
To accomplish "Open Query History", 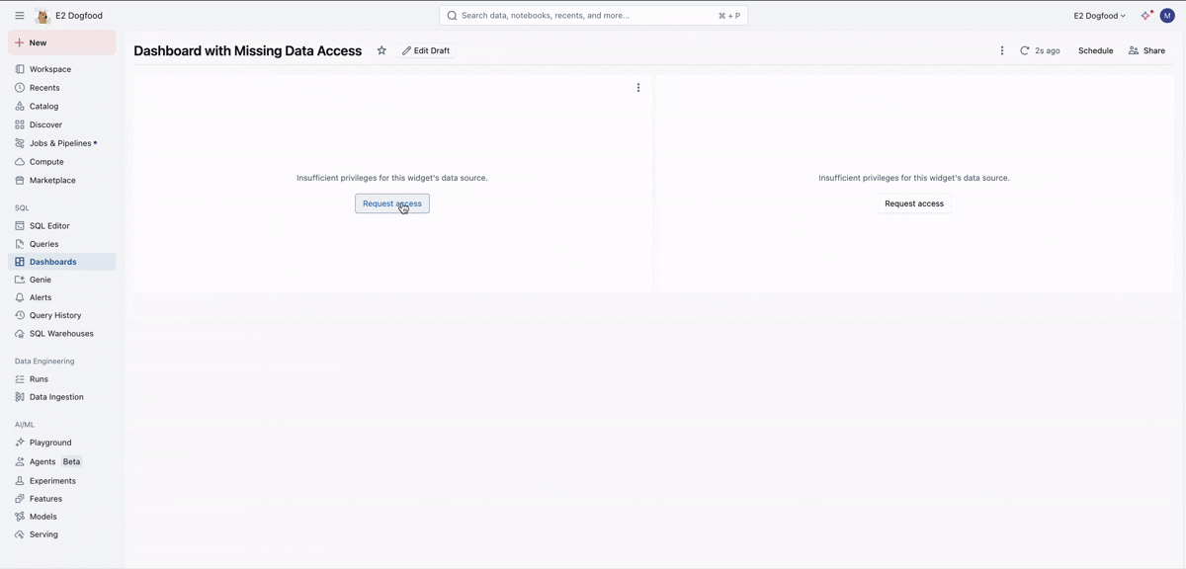I will coord(61,315).
